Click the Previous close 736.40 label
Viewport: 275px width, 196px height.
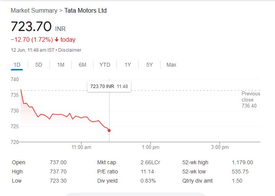pos(250,100)
